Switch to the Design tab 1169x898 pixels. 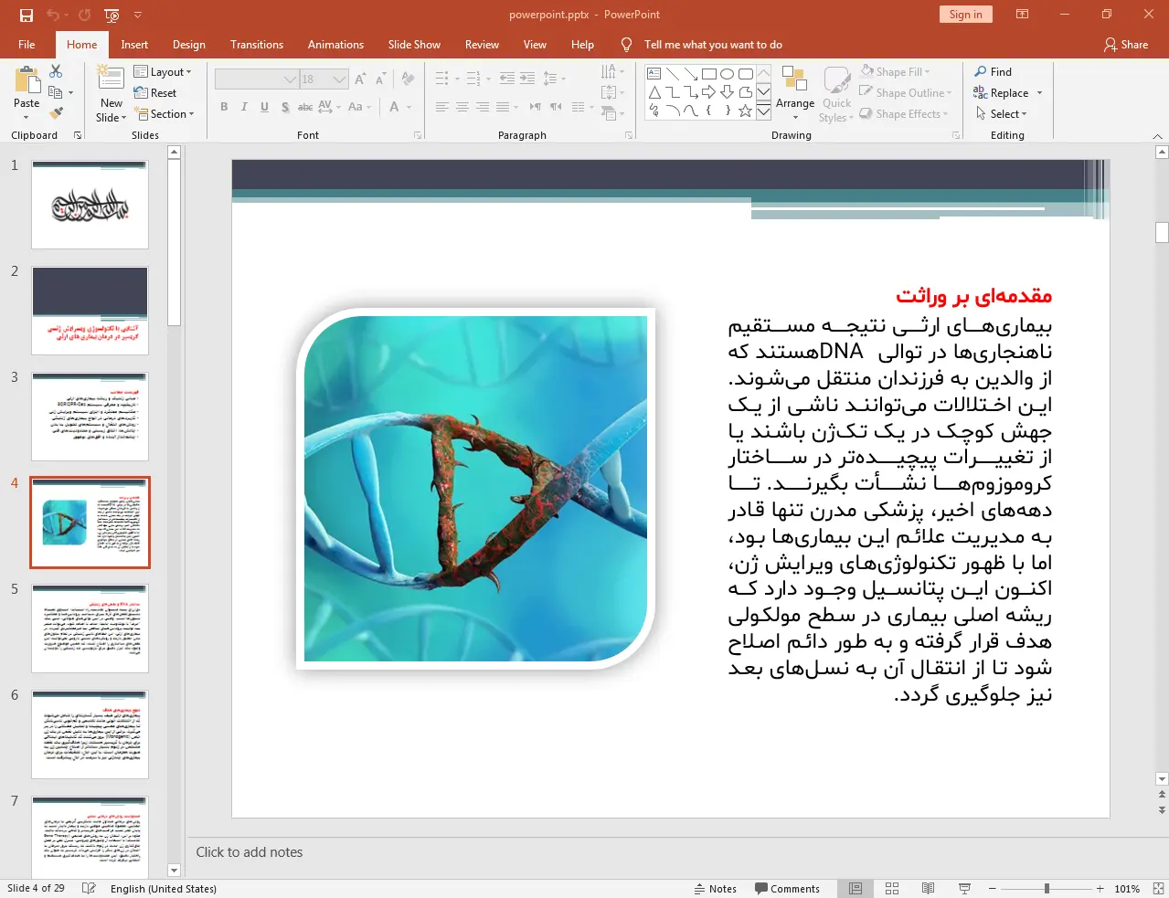click(189, 45)
